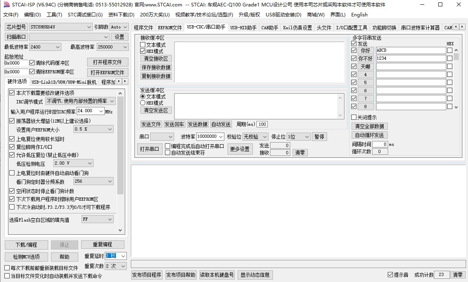Viewport: 468px width, 282px height.
Task: Click down arrow of 多字符串发送 list scrollbar
Action: pyautogui.click(x=456, y=107)
